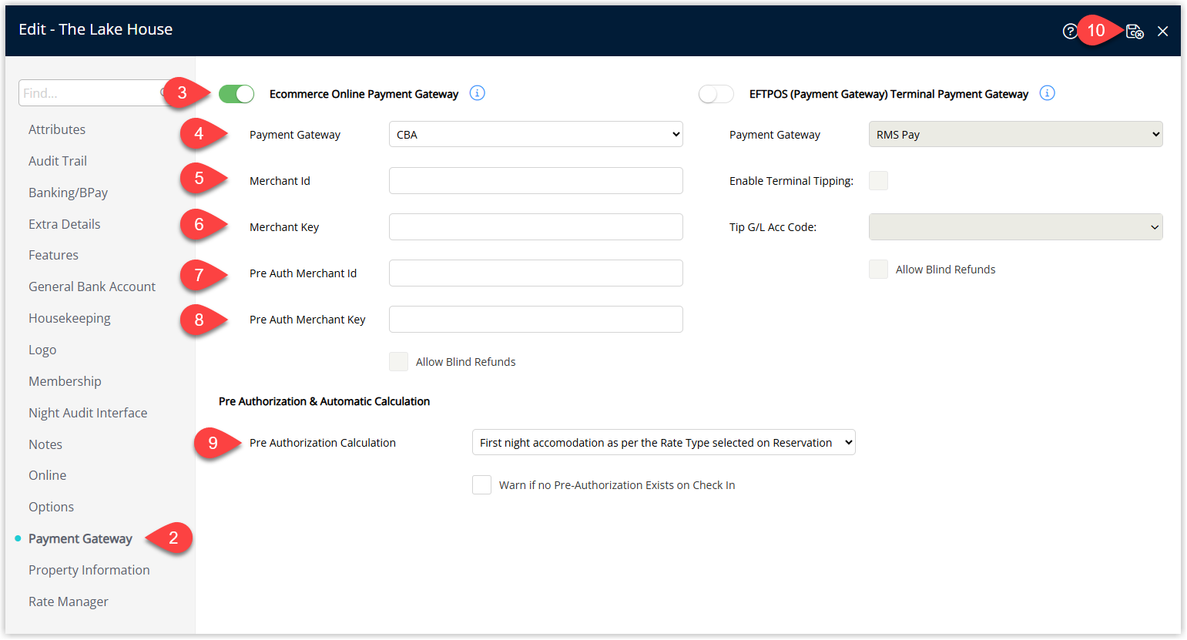Tick Allow Blind Refunds under Ecommerce
This screenshot has width=1187, height=640.
[x=398, y=362]
